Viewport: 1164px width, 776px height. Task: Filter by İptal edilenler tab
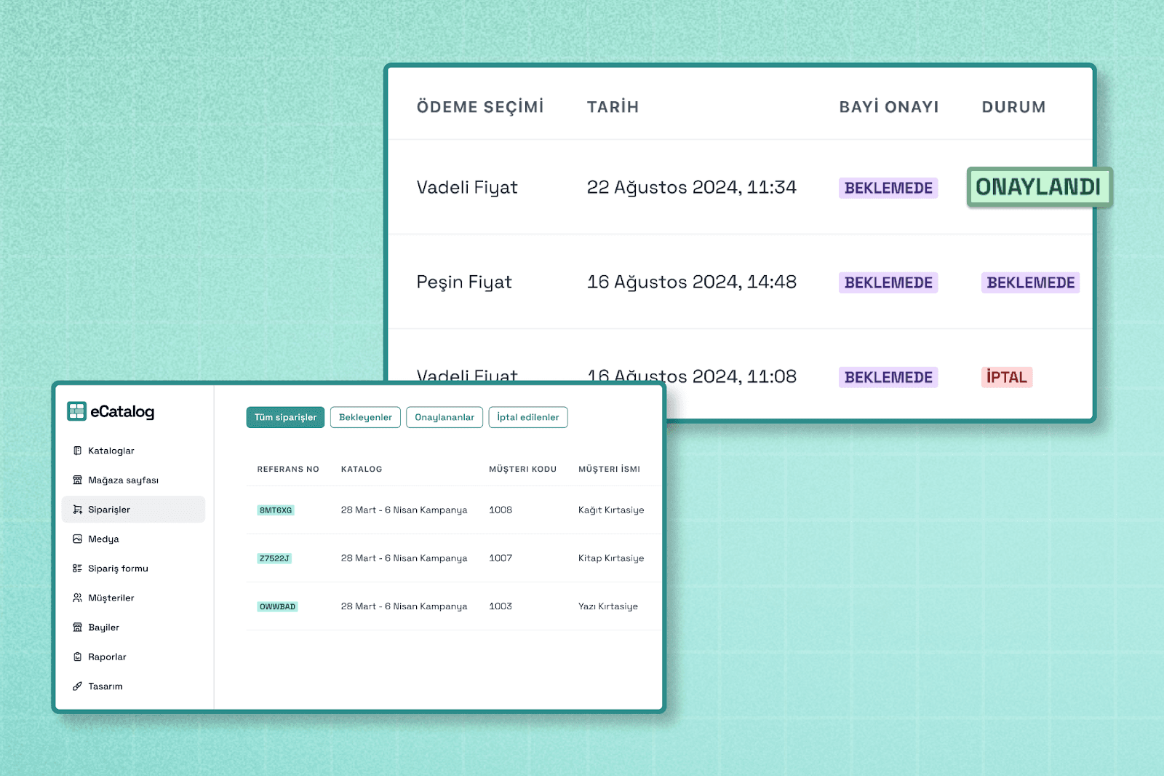[527, 417]
